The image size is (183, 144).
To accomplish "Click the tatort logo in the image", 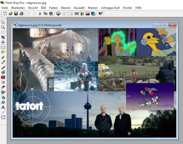I will (x=29, y=106).
